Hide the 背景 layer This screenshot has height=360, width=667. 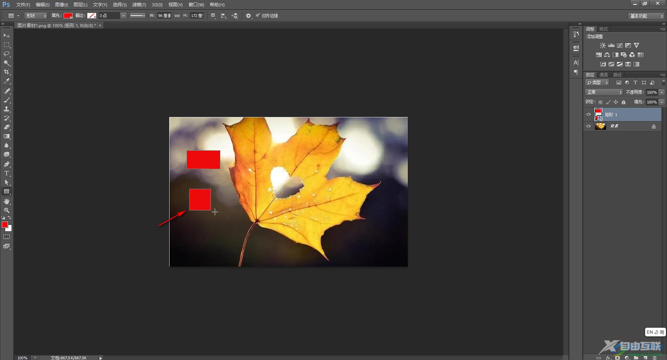(588, 126)
